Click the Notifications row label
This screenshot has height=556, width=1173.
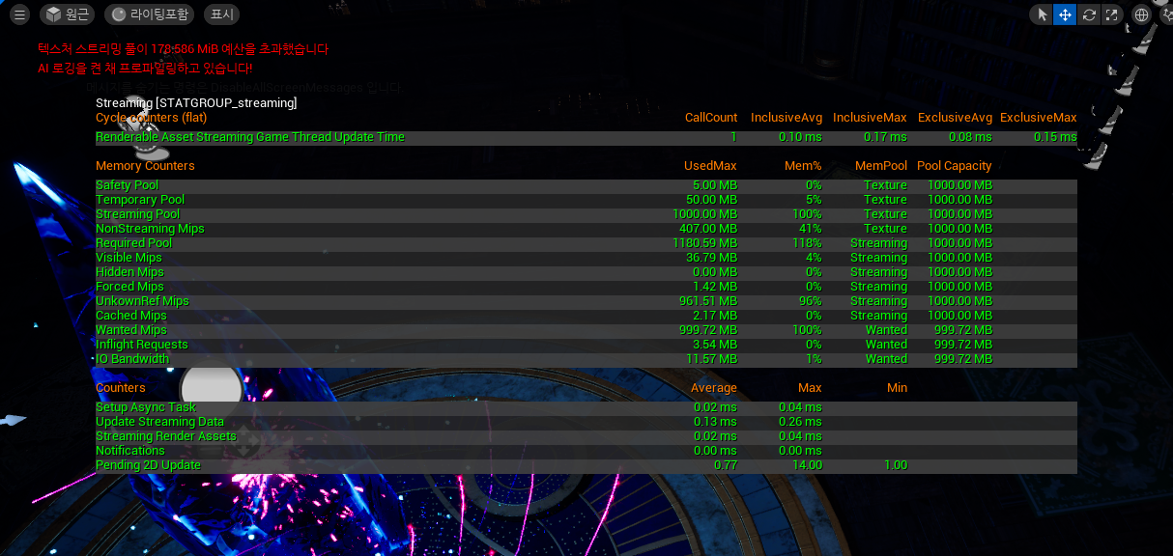130,451
